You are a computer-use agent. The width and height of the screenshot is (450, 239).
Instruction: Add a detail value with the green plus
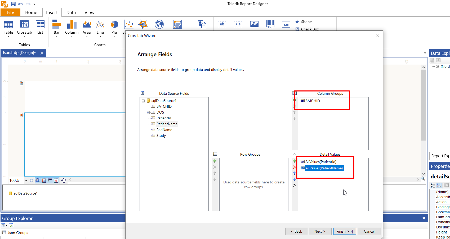pyautogui.click(x=295, y=161)
